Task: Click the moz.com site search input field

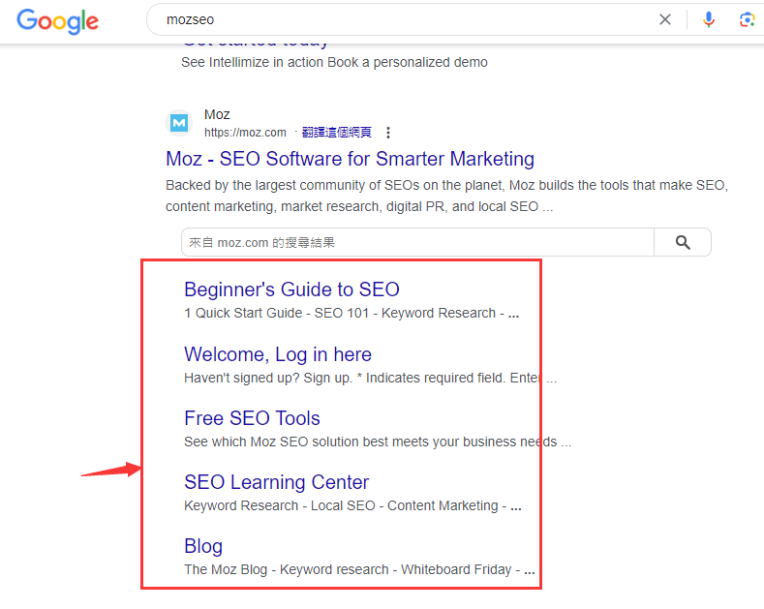Action: point(417,242)
